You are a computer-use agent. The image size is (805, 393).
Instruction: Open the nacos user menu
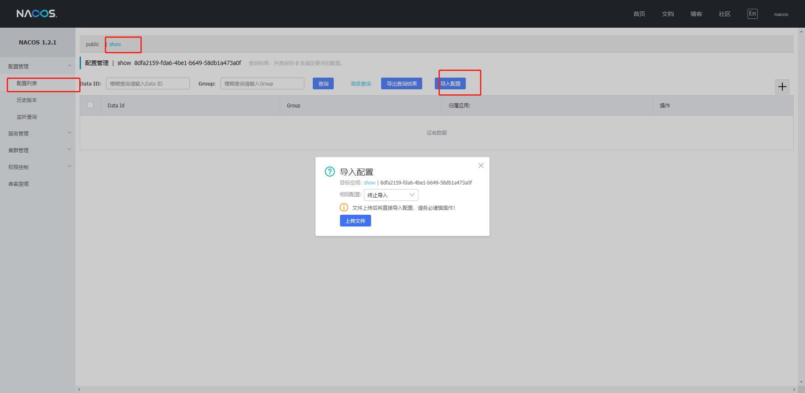click(x=781, y=14)
